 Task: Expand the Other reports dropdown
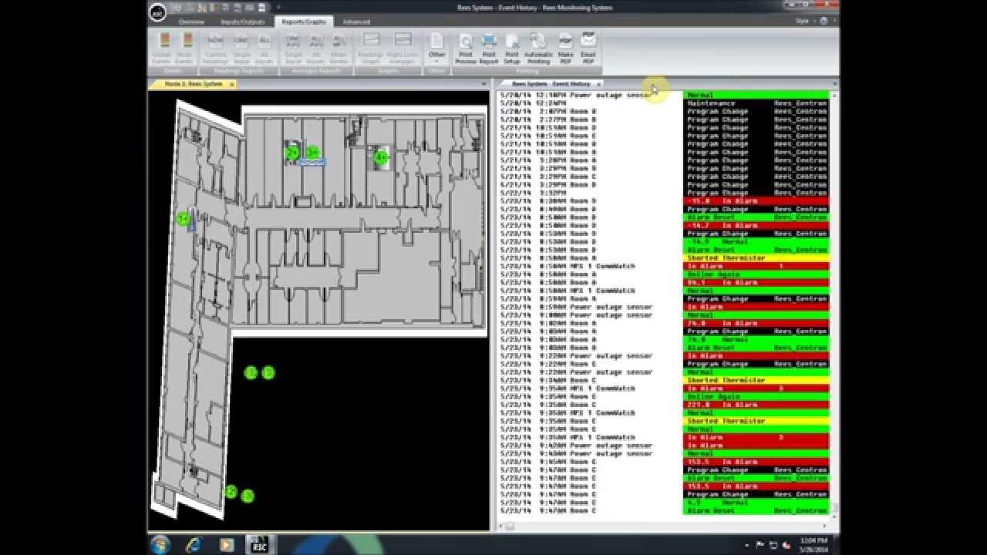click(437, 48)
